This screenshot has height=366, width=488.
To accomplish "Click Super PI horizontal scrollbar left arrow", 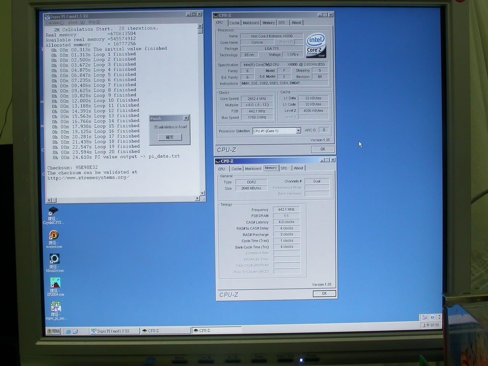I will tap(49, 200).
